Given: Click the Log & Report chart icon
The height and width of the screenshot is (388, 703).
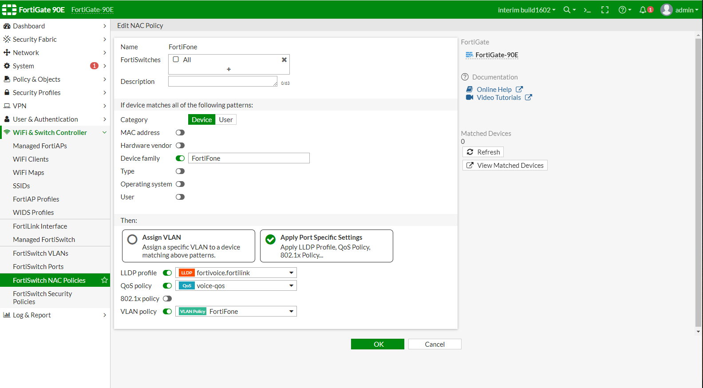Looking at the screenshot, I should click(7, 315).
